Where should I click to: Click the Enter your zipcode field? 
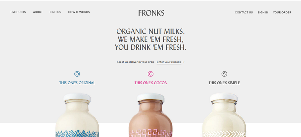point(169,62)
